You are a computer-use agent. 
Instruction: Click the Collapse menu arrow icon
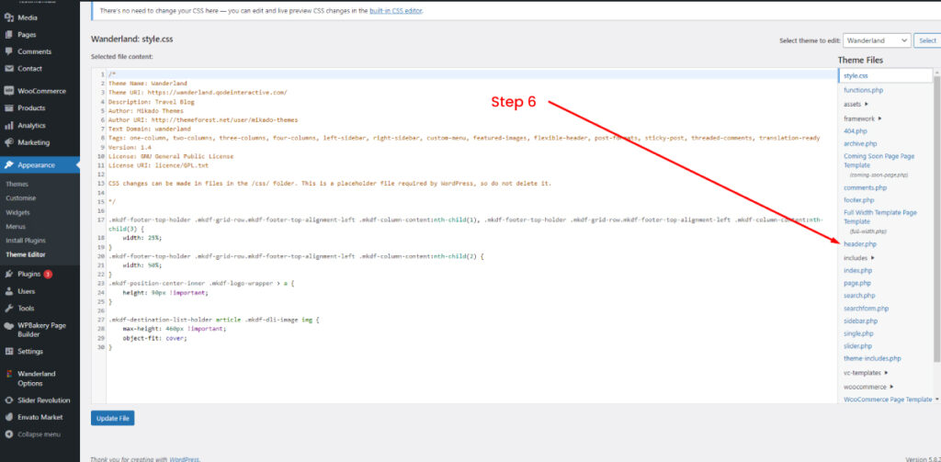9,434
